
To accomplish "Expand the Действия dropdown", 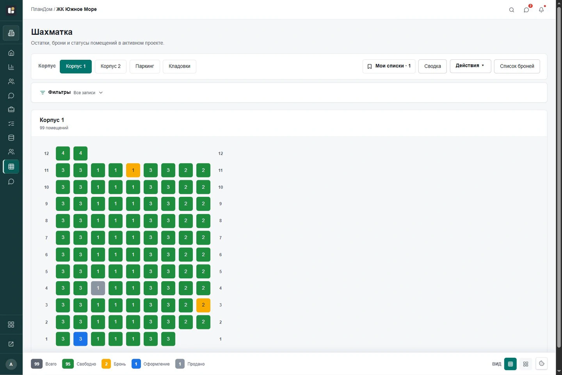I will click(470, 66).
